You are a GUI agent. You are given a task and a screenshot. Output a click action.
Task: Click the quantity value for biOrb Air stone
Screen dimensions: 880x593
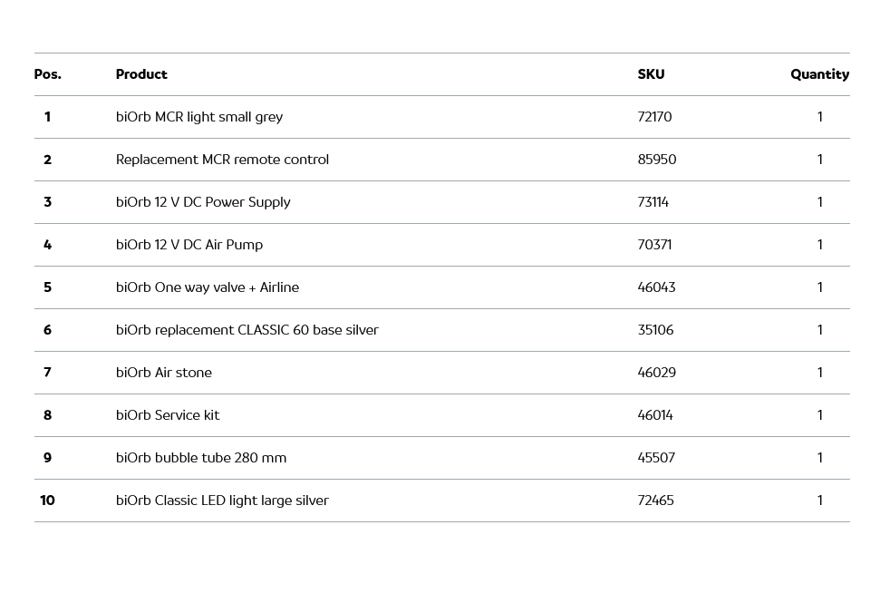pyautogui.click(x=820, y=373)
